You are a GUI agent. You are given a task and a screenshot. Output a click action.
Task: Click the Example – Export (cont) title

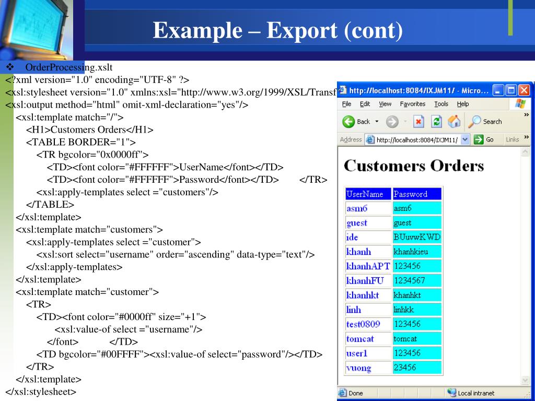pos(278,30)
